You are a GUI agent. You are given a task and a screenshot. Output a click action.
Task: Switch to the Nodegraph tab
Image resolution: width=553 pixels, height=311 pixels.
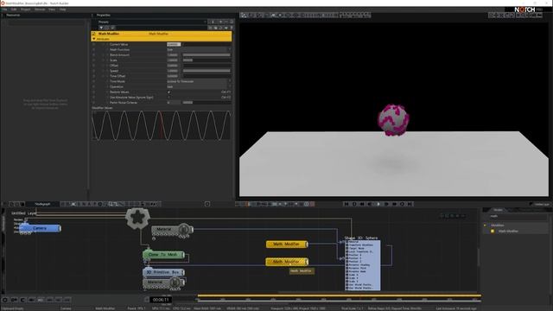[42, 204]
